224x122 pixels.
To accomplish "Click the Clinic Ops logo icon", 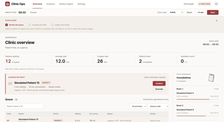I will pyautogui.click(x=8, y=4).
